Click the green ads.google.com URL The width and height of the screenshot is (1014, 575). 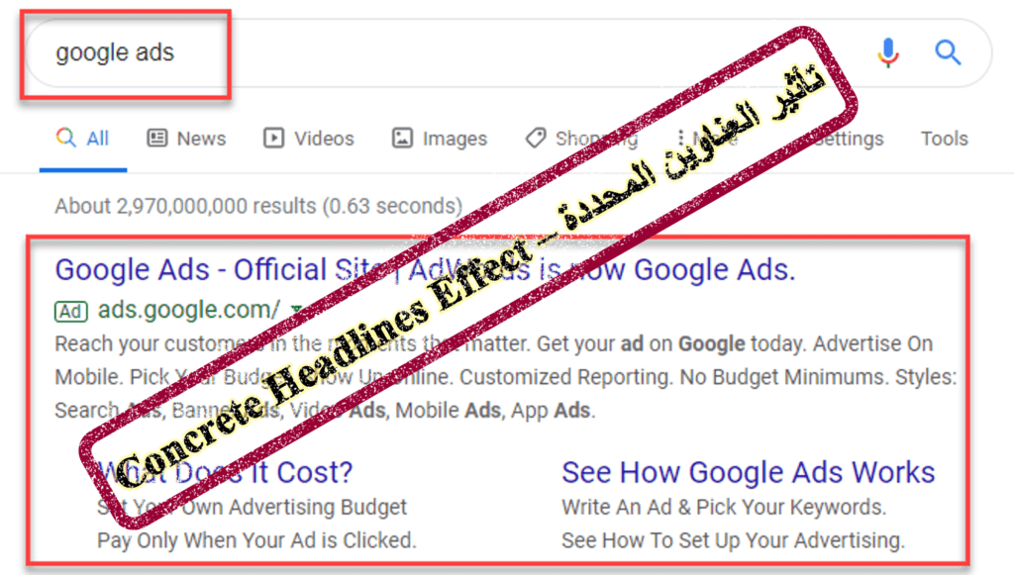189,310
